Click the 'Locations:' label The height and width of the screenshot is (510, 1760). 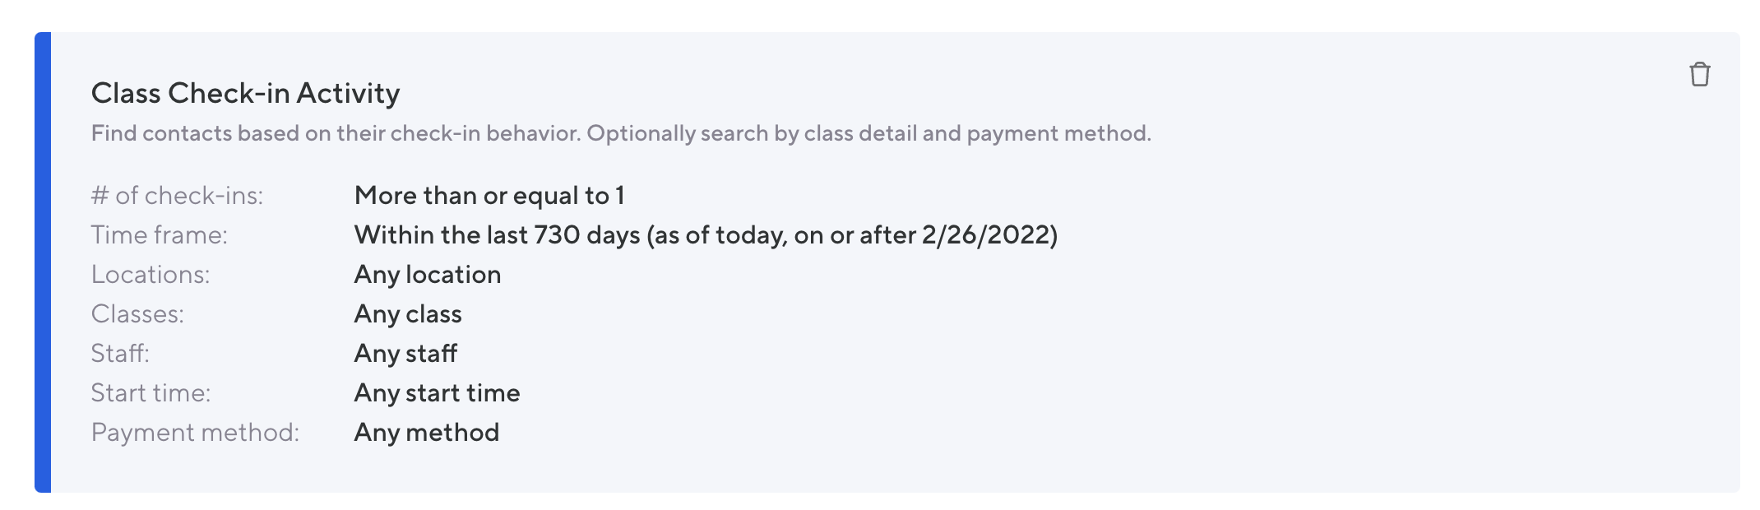151,275
